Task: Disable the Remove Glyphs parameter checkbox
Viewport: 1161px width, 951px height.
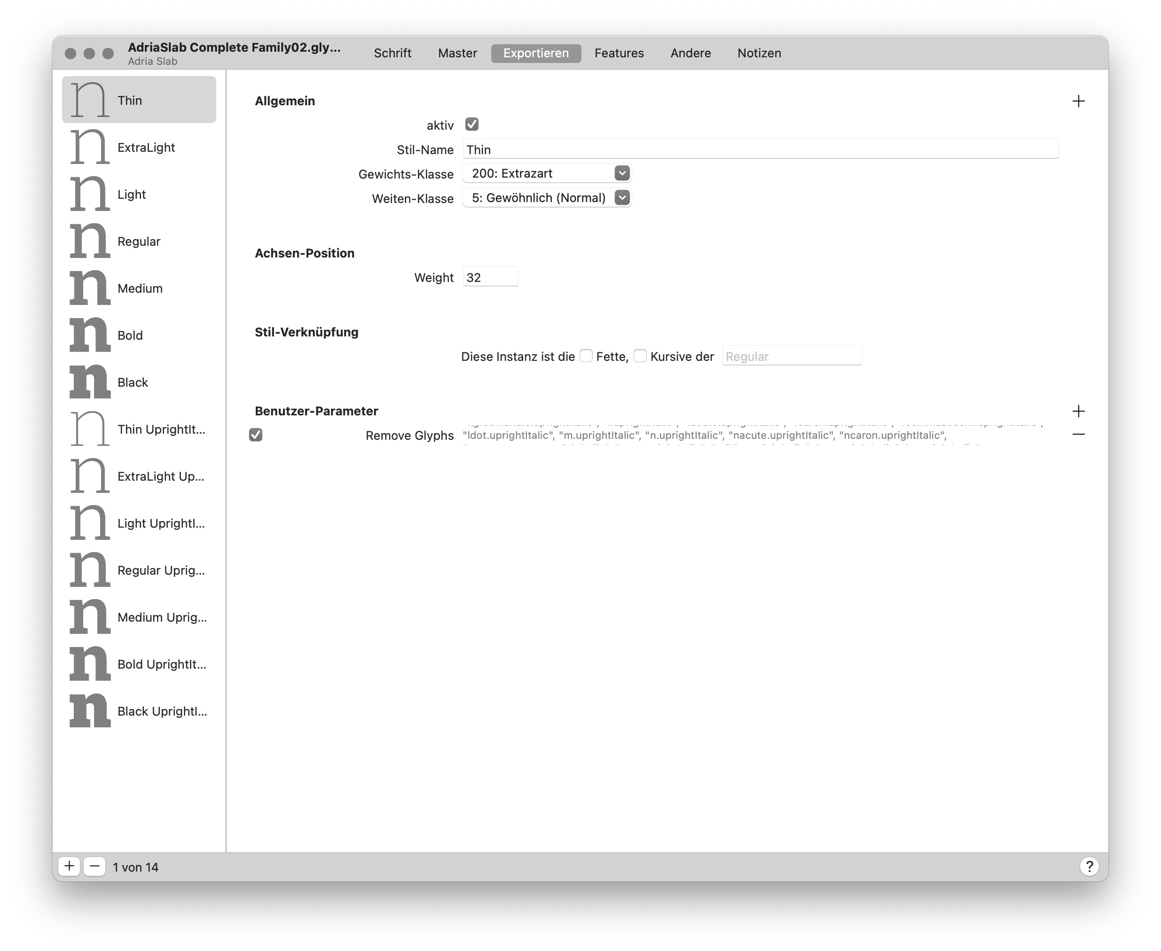Action: pos(255,435)
